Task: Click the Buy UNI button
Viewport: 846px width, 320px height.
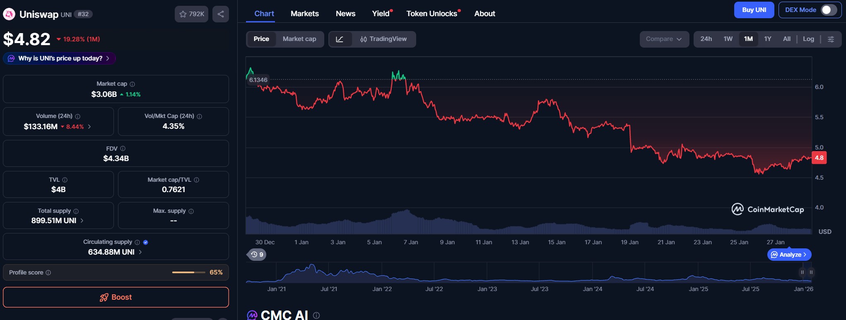Action: coord(754,10)
